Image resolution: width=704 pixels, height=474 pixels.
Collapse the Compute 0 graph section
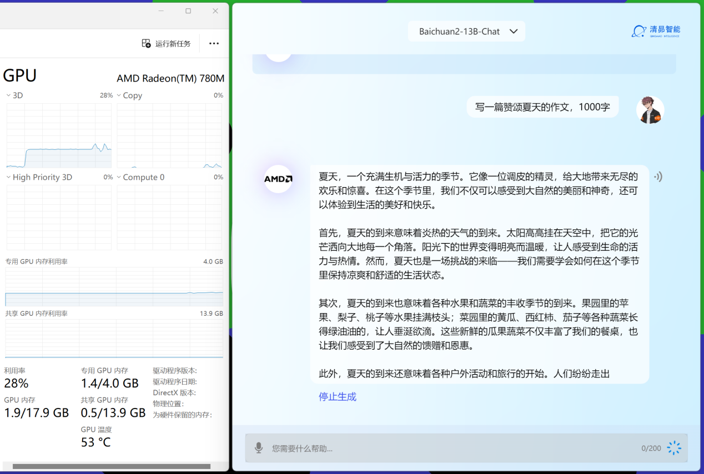118,177
